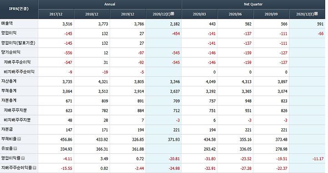The image size is (328, 173).
Task: Click 자본총계 value 891
Action: (141, 101)
